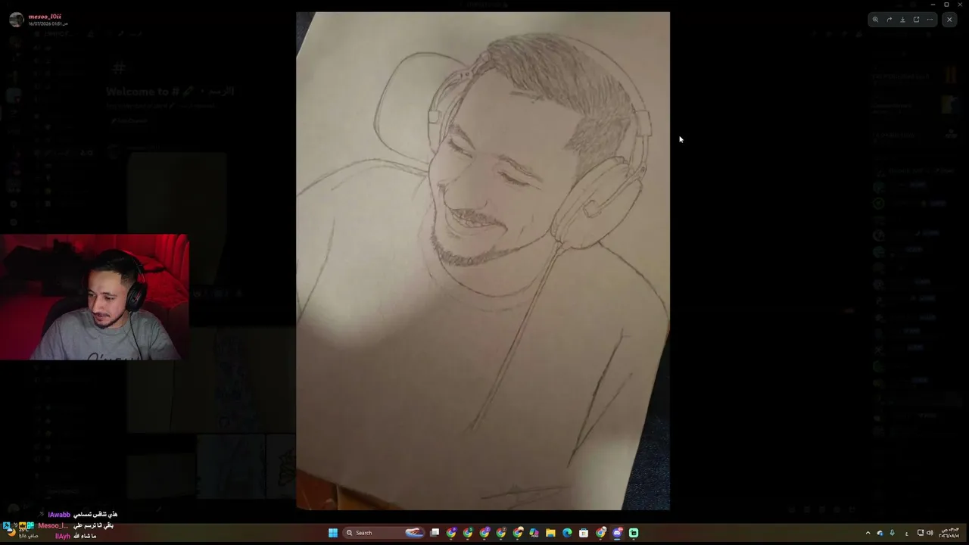Switch to Discord on the taskbar
Viewport: 969px width, 545px height.
[x=617, y=533]
